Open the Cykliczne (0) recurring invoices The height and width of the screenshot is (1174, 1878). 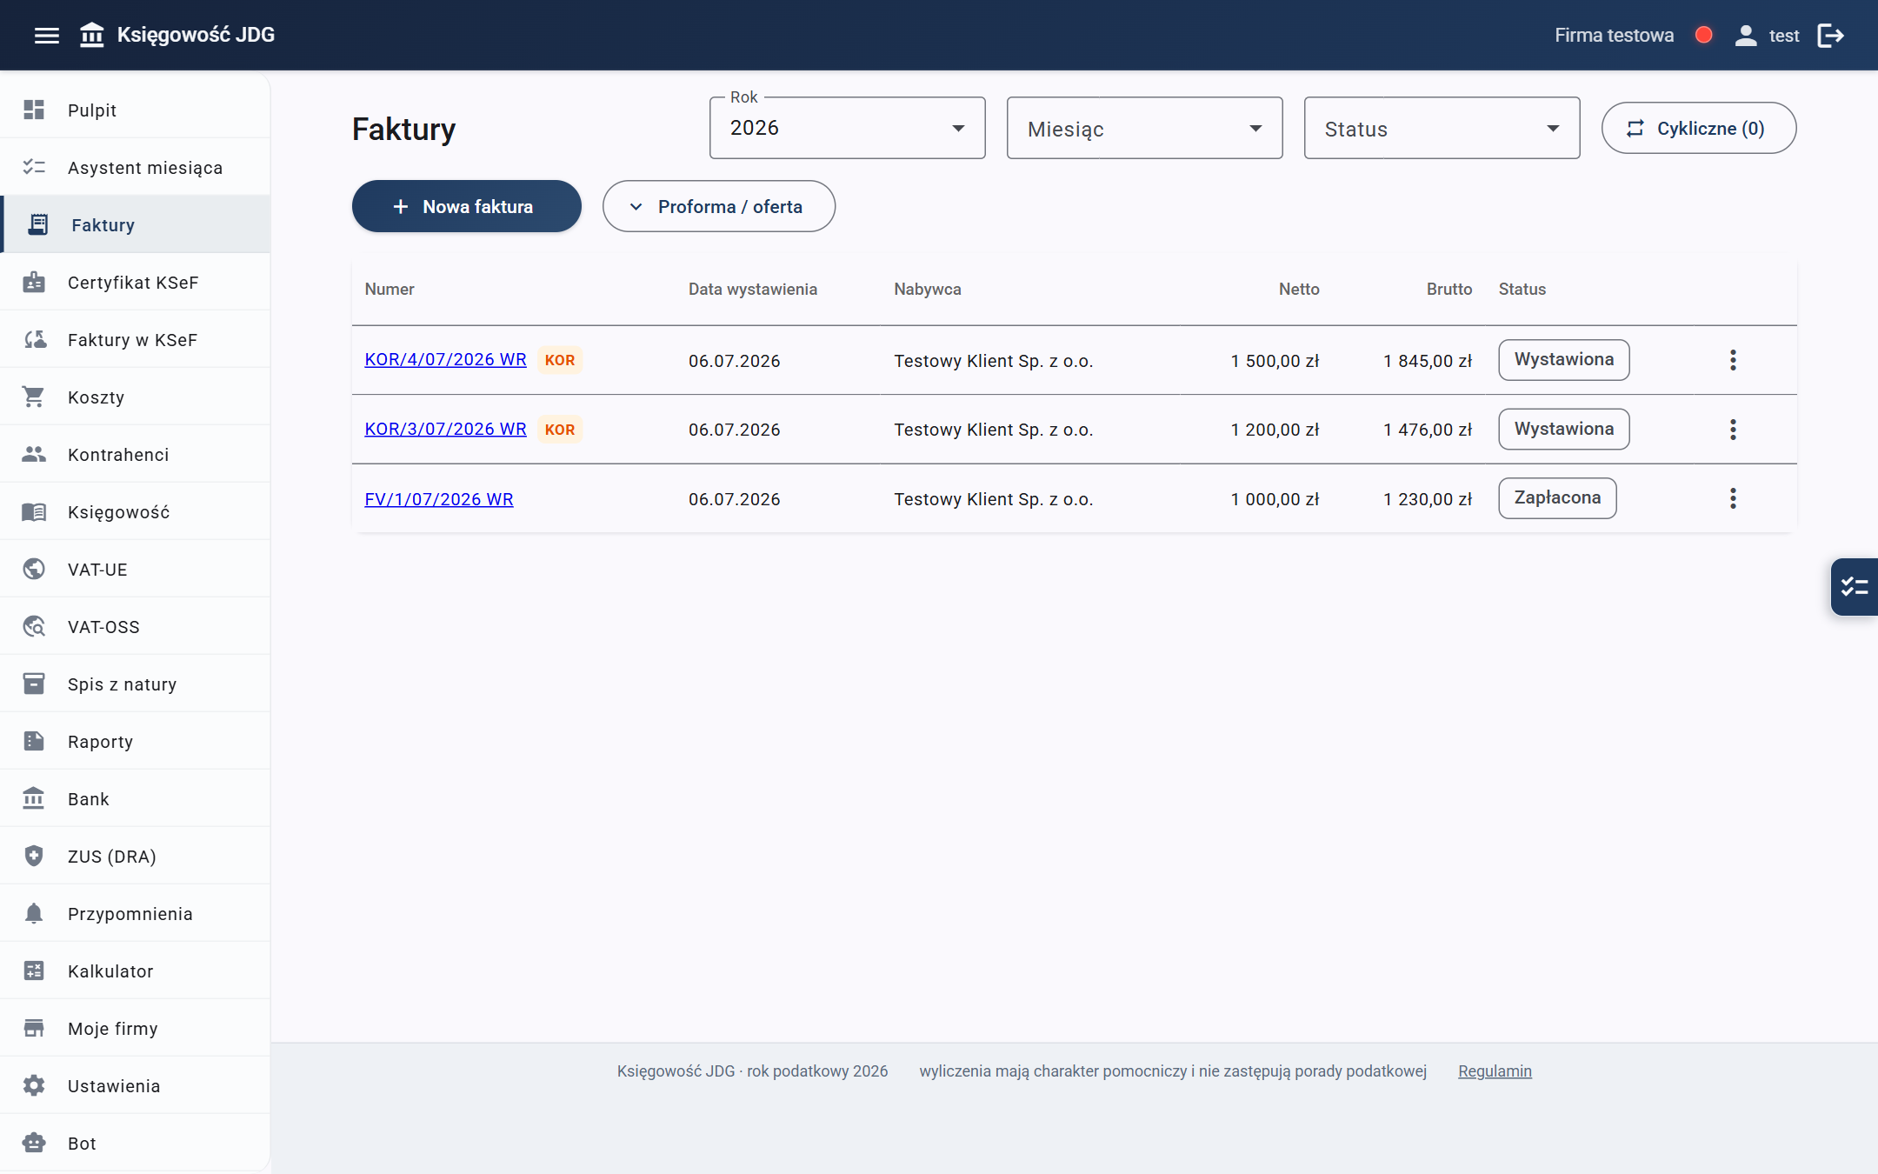tap(1699, 128)
